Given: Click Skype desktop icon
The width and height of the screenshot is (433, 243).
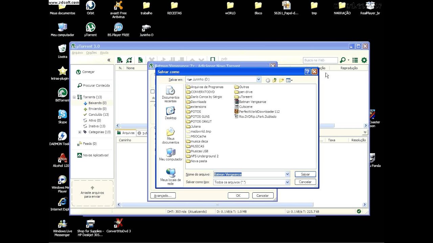Looking at the screenshot, I should pyautogui.click(x=63, y=117).
